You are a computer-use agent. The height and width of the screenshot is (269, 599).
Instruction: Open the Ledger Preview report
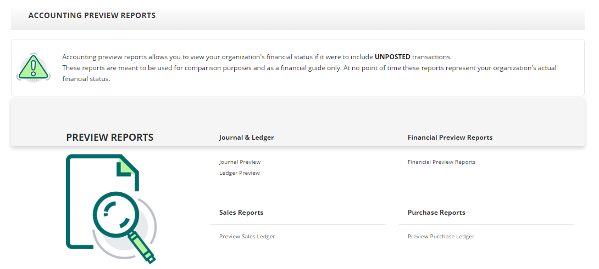point(239,173)
